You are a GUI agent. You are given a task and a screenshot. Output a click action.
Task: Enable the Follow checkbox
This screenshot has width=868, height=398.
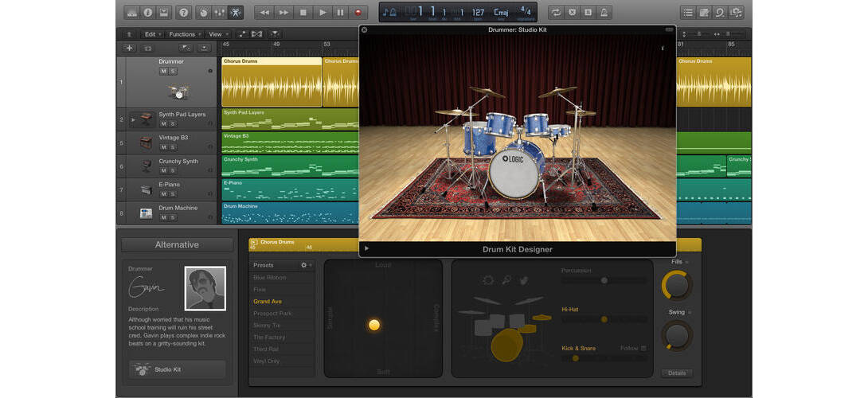coord(643,348)
